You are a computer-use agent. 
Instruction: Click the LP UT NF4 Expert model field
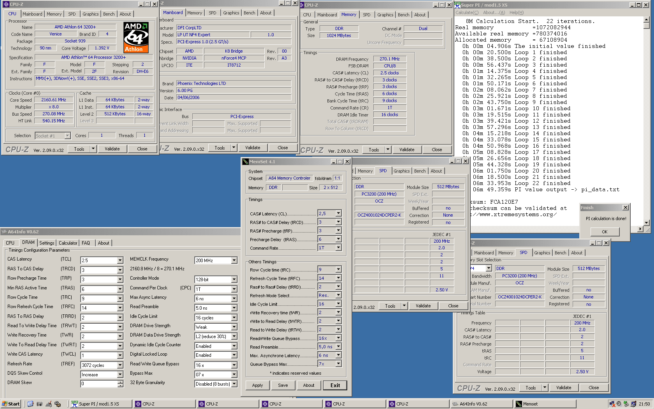[213, 35]
